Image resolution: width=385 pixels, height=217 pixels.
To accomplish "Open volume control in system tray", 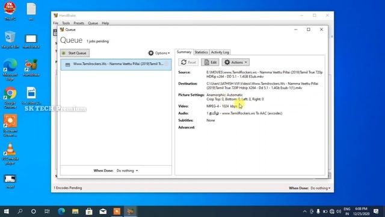I will (339, 212).
